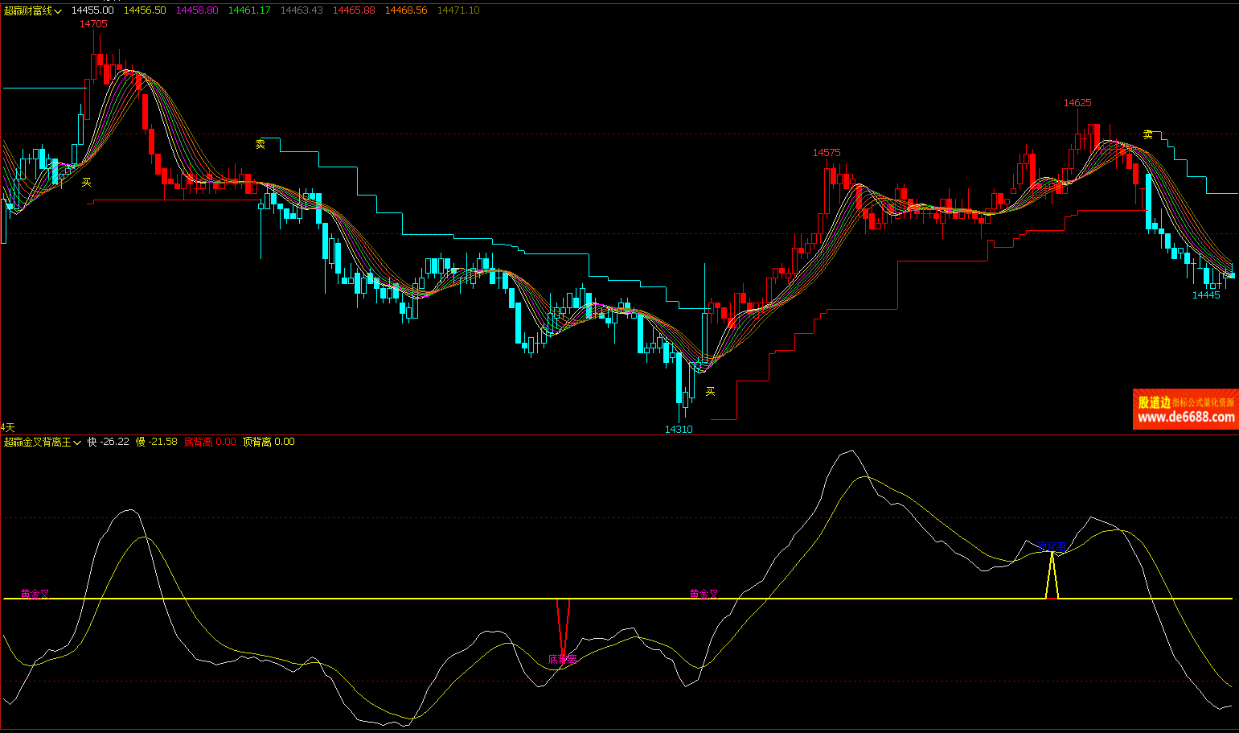The width and height of the screenshot is (1239, 733).
Task: Click the middle 黄金叉 golden cross label
Action: pyautogui.click(x=704, y=594)
